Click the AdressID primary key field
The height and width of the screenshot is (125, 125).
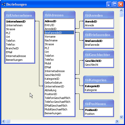point(51,21)
